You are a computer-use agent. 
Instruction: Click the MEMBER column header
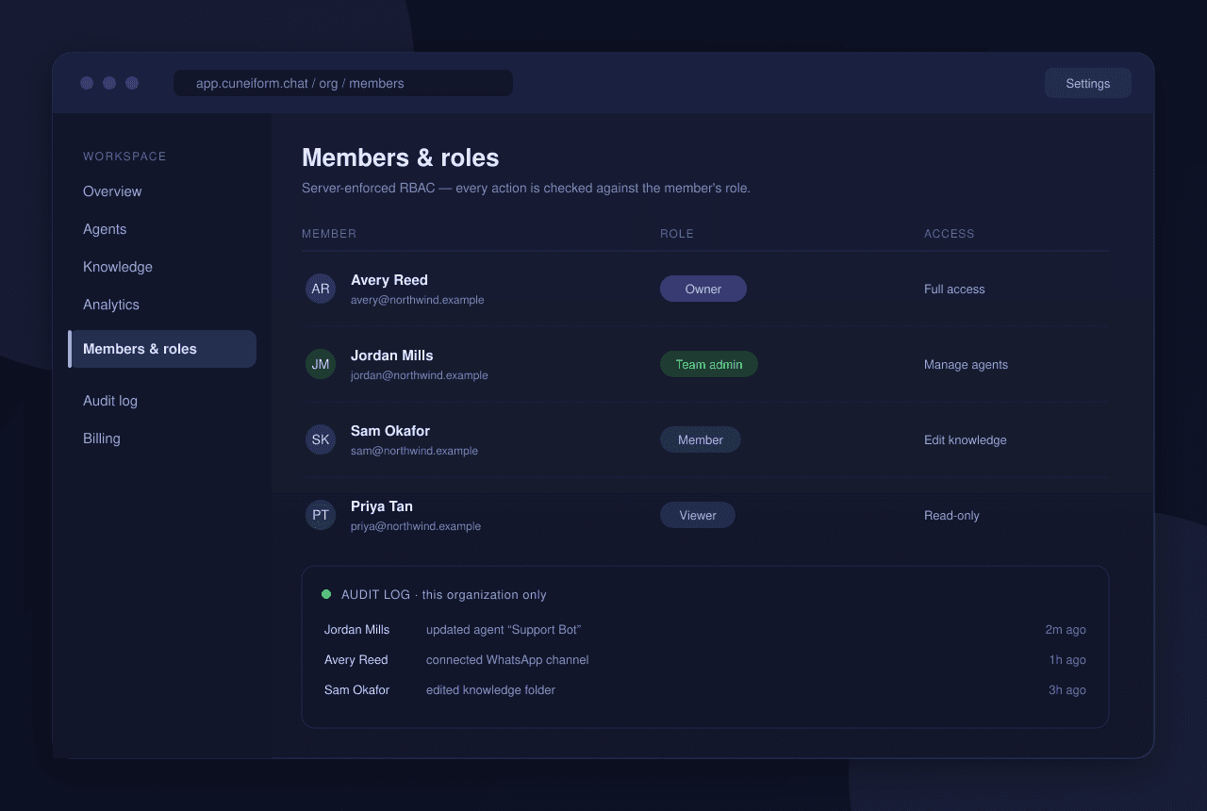pos(329,234)
